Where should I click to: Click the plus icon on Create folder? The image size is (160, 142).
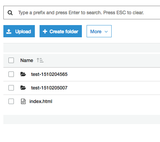pos(45,32)
